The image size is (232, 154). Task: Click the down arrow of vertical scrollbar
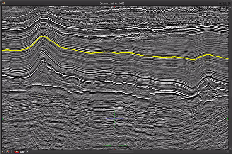click(230, 149)
